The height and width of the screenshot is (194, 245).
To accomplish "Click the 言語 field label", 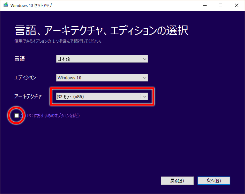I will pos(20,59).
